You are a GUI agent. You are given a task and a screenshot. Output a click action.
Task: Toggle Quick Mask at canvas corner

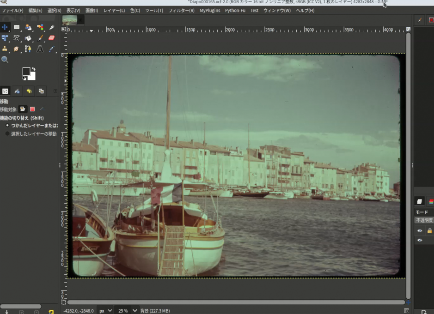point(64,302)
